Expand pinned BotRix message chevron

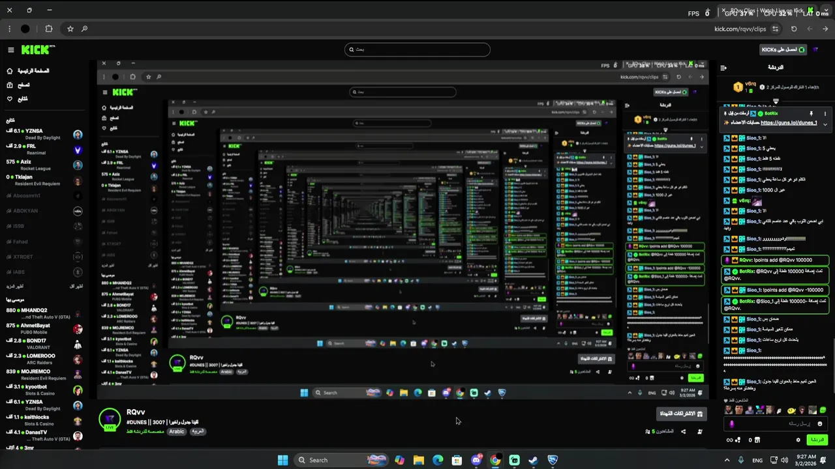point(825,123)
